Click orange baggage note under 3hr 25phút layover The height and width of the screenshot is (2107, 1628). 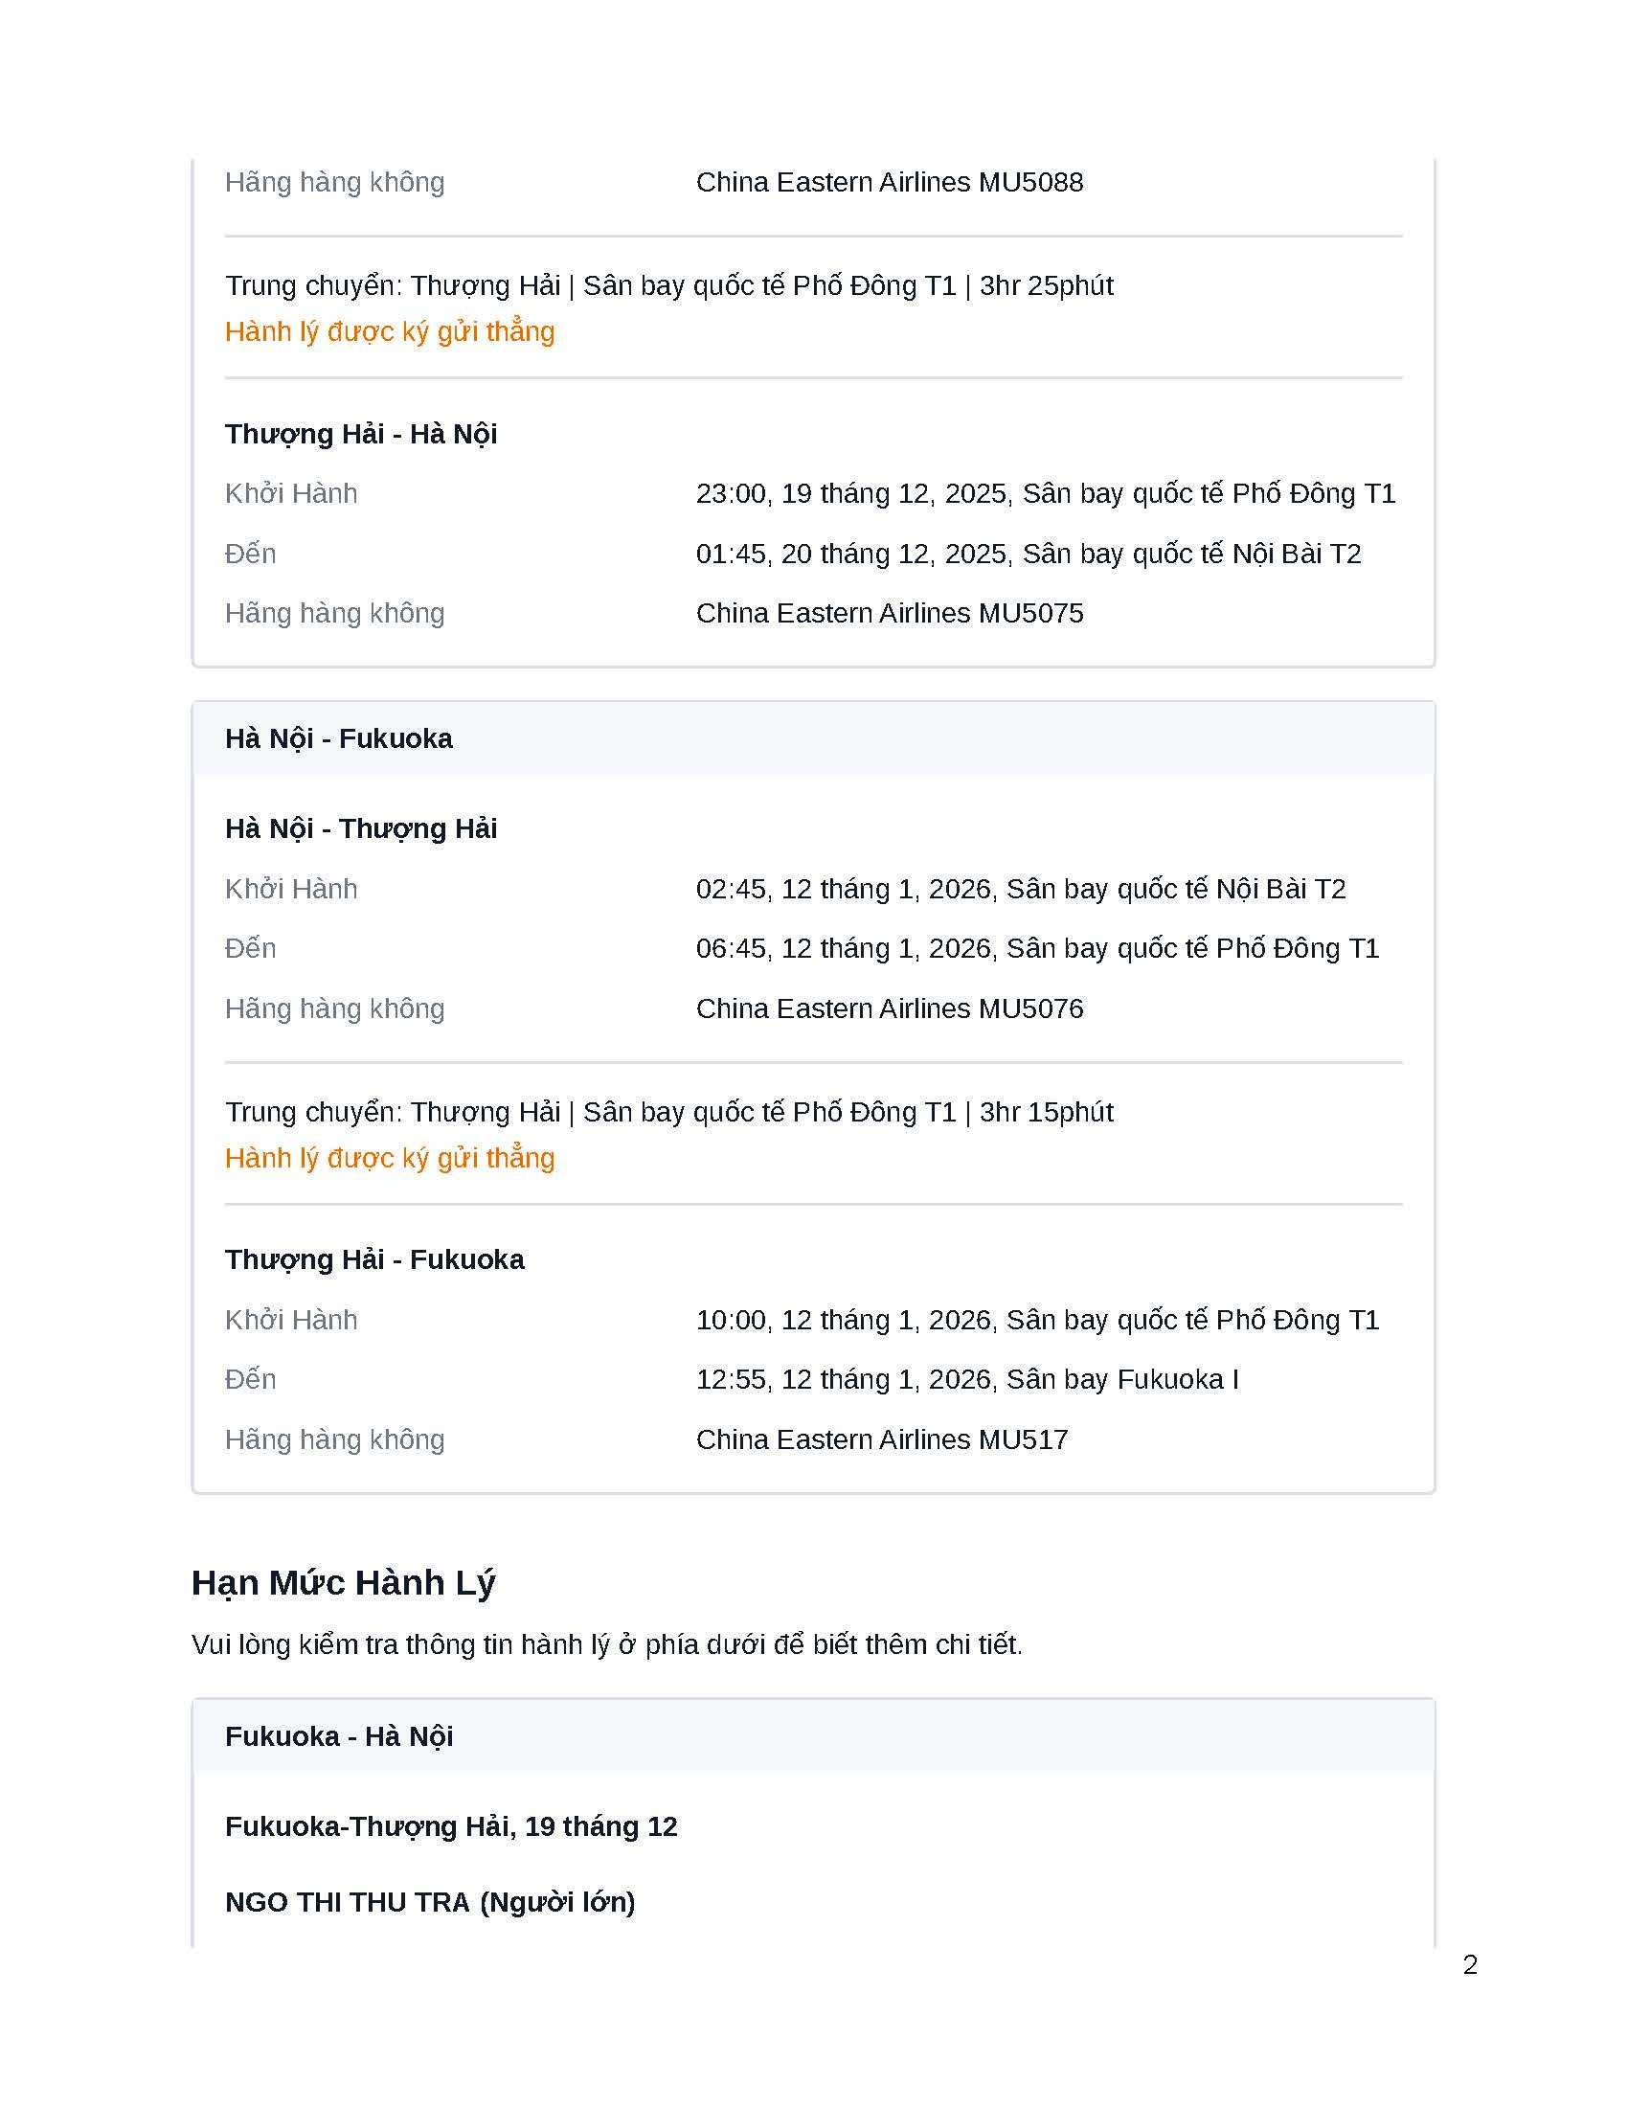click(x=390, y=332)
